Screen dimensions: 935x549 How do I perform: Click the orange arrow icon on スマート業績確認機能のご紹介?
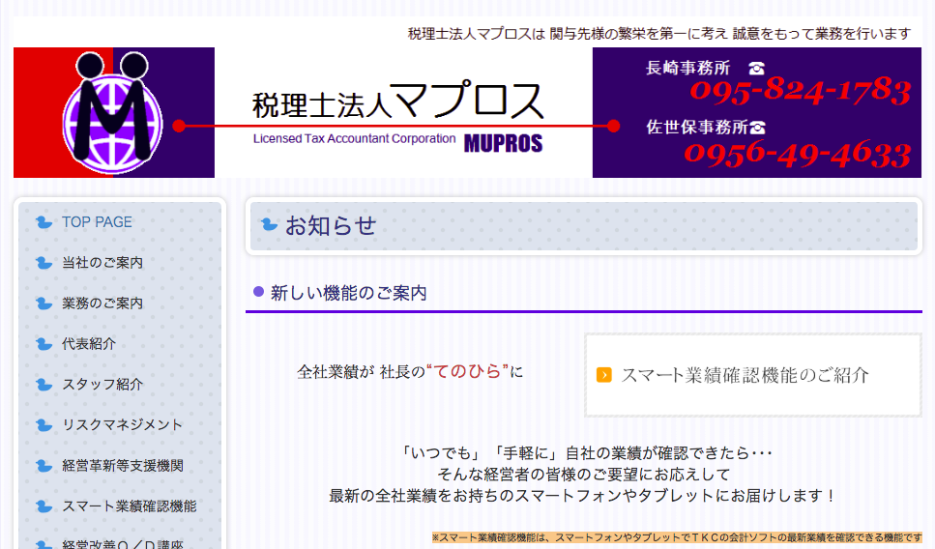604,375
